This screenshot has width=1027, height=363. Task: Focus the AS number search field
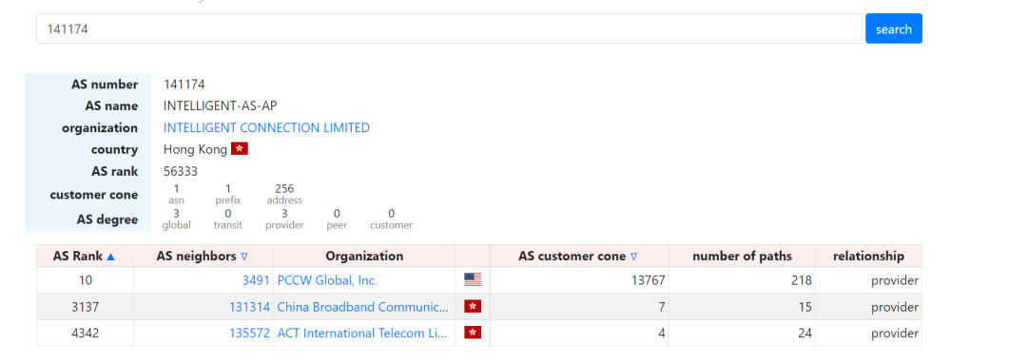click(449, 29)
